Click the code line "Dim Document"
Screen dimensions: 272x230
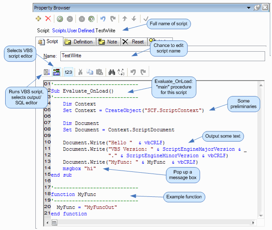pyautogui.click(x=81, y=123)
